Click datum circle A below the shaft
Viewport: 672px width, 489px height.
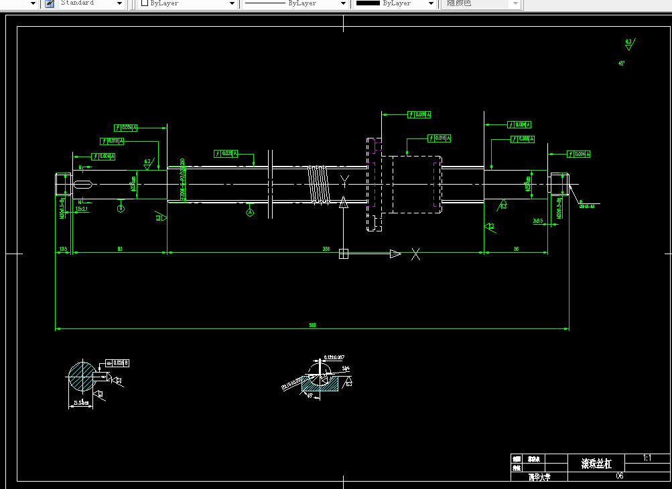click(x=250, y=212)
